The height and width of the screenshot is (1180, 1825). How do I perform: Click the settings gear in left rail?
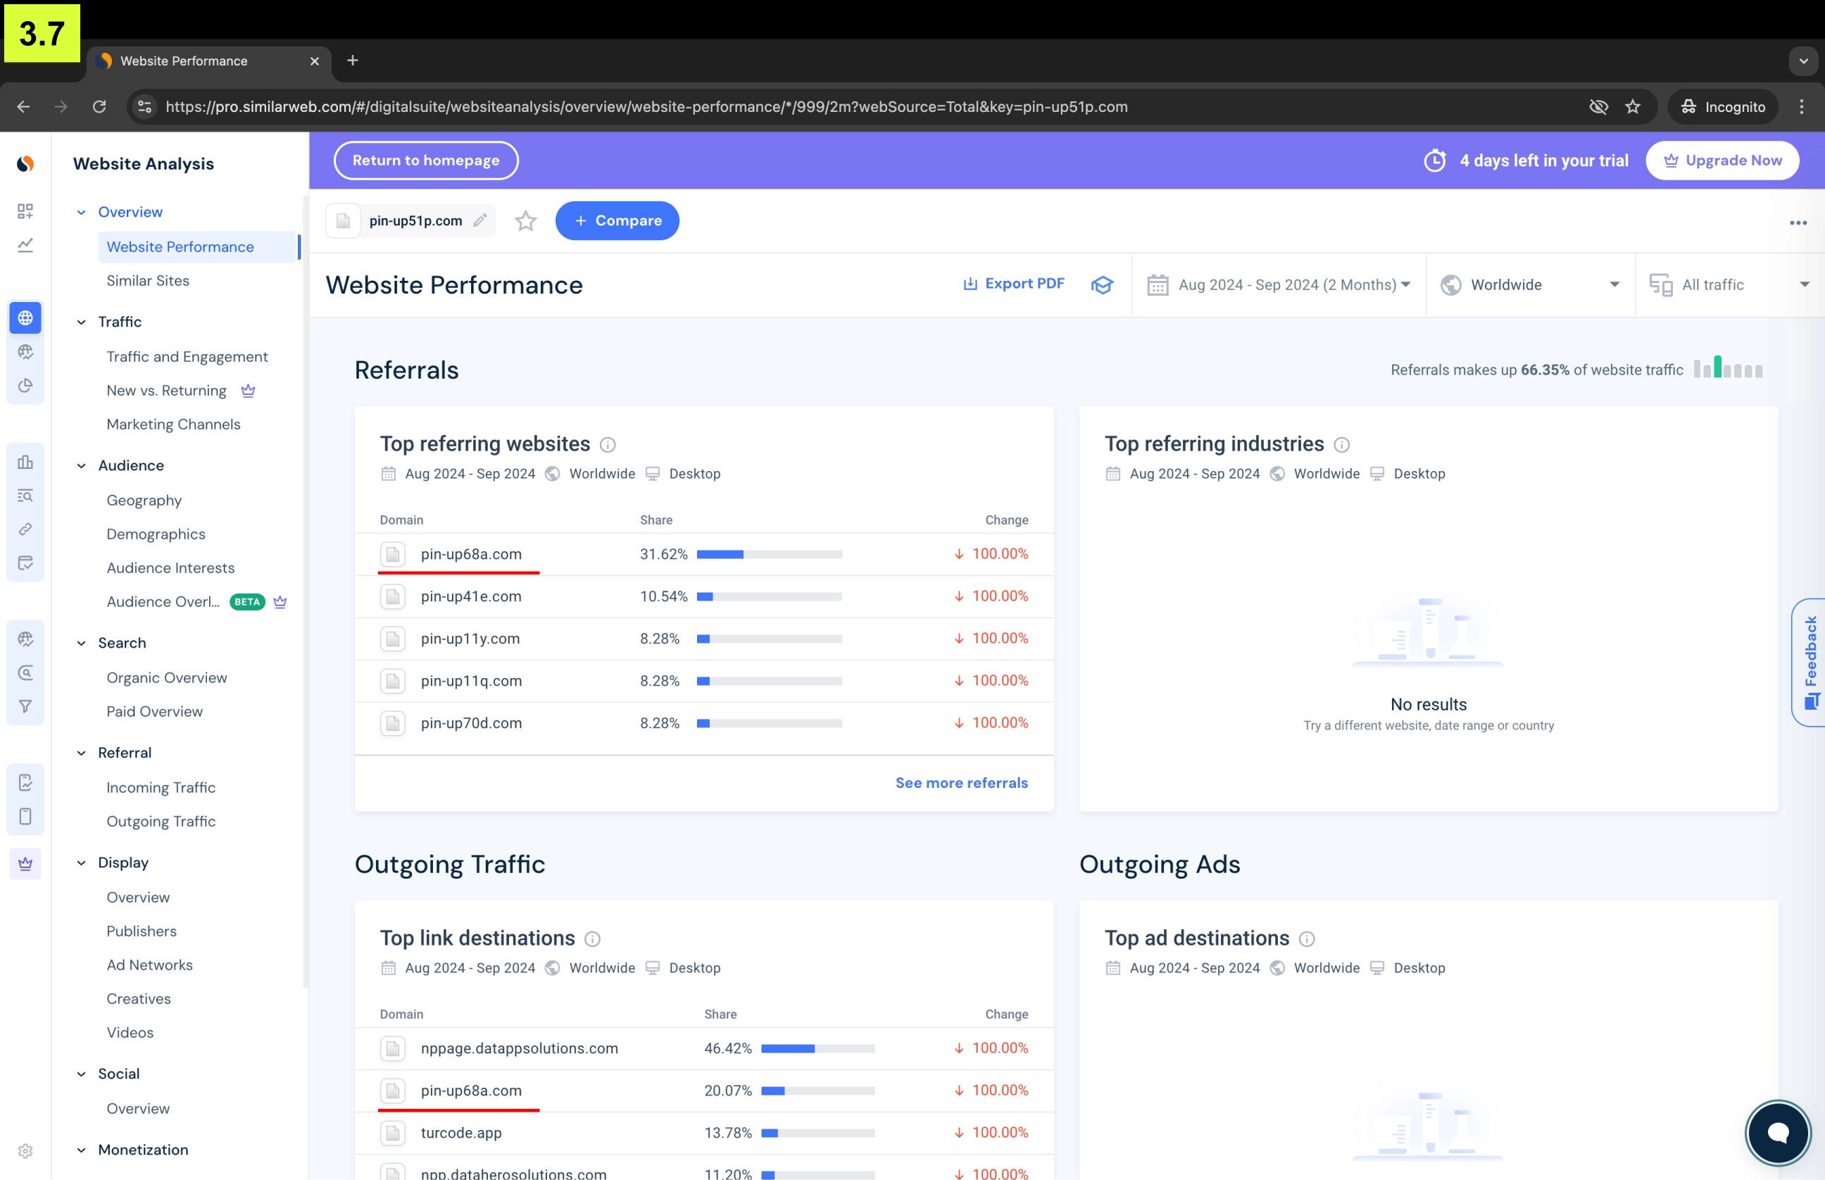pos(25,1151)
